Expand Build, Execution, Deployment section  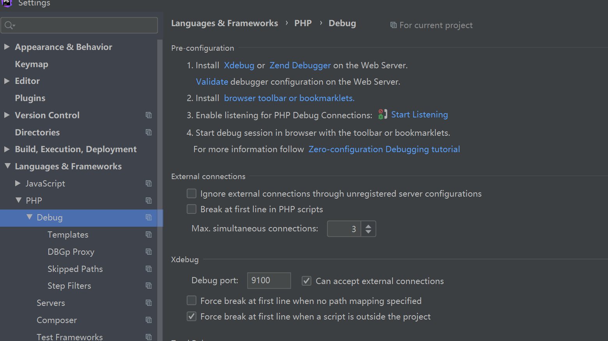pyautogui.click(x=7, y=149)
